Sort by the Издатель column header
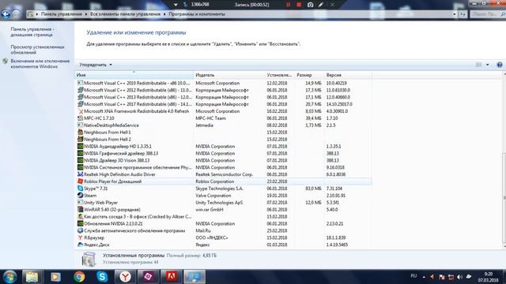 click(x=229, y=75)
